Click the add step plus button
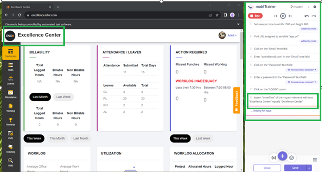Viewport: 322px width, 172px height. pyautogui.click(x=282, y=156)
